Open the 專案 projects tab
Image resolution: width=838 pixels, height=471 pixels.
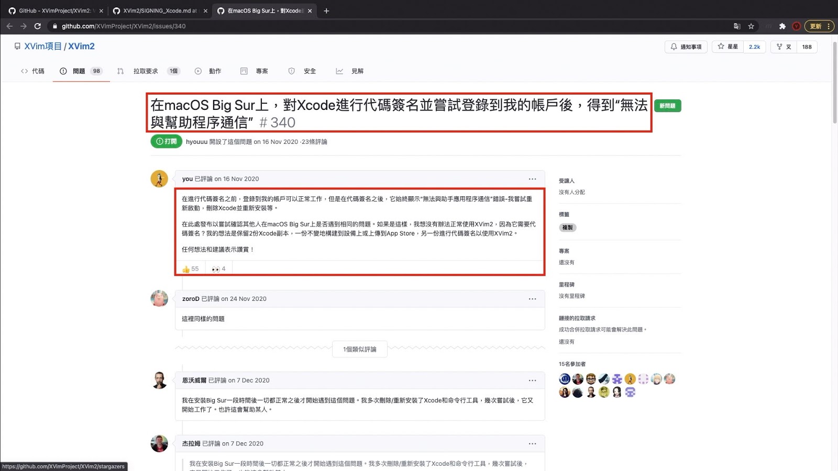(254, 71)
